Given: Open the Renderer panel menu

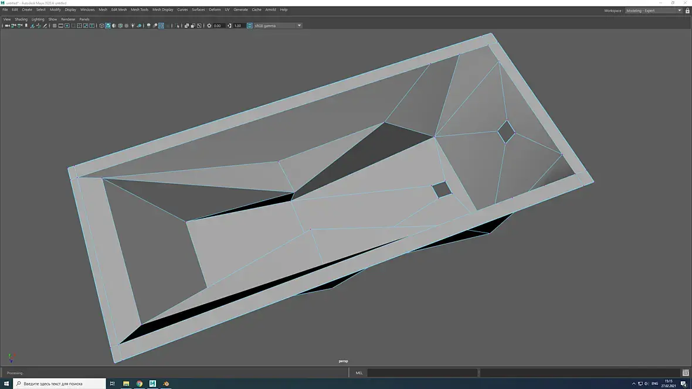Looking at the screenshot, I should [68, 19].
